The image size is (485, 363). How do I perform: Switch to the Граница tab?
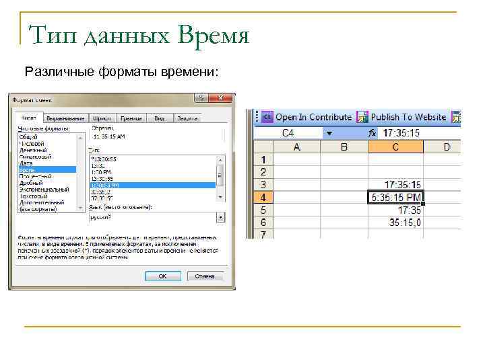coord(131,118)
